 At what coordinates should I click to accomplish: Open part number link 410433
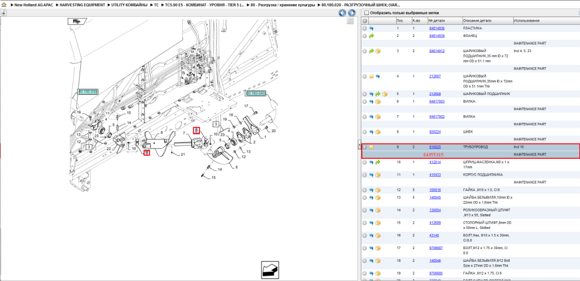(435, 175)
